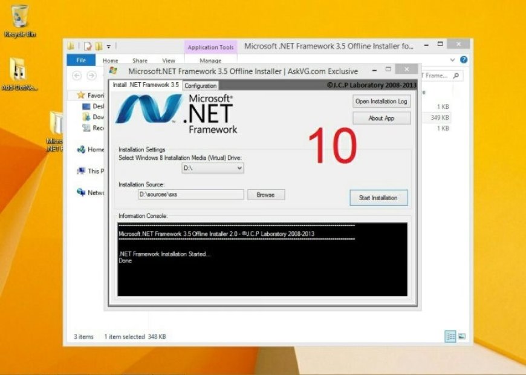Image resolution: width=526 pixels, height=375 pixels.
Task: Open the Recycle Bin on the desktop
Action: coord(20,20)
